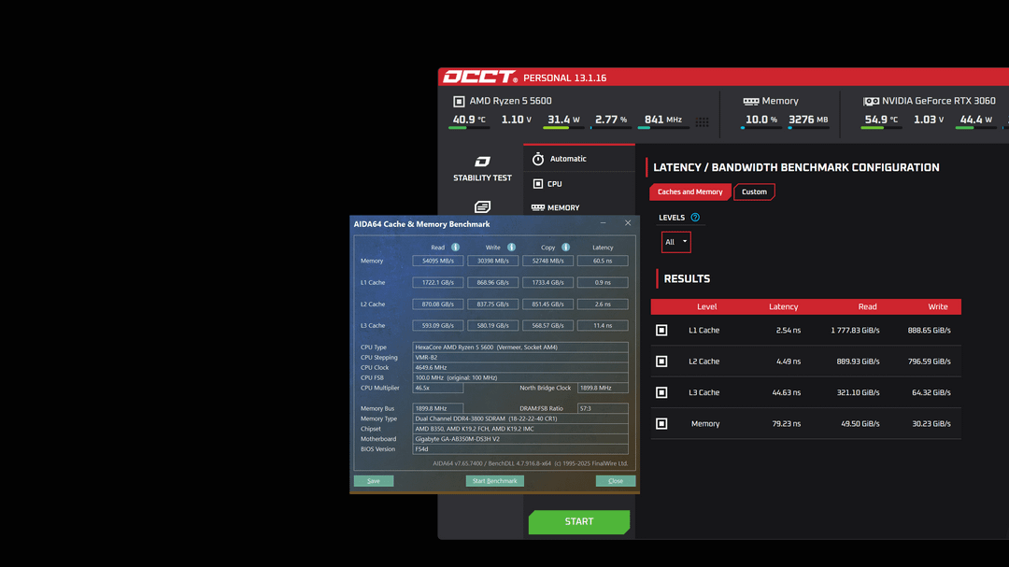1009x567 pixels.
Task: Close AIDA64 window with X icon
Action: coord(628,223)
